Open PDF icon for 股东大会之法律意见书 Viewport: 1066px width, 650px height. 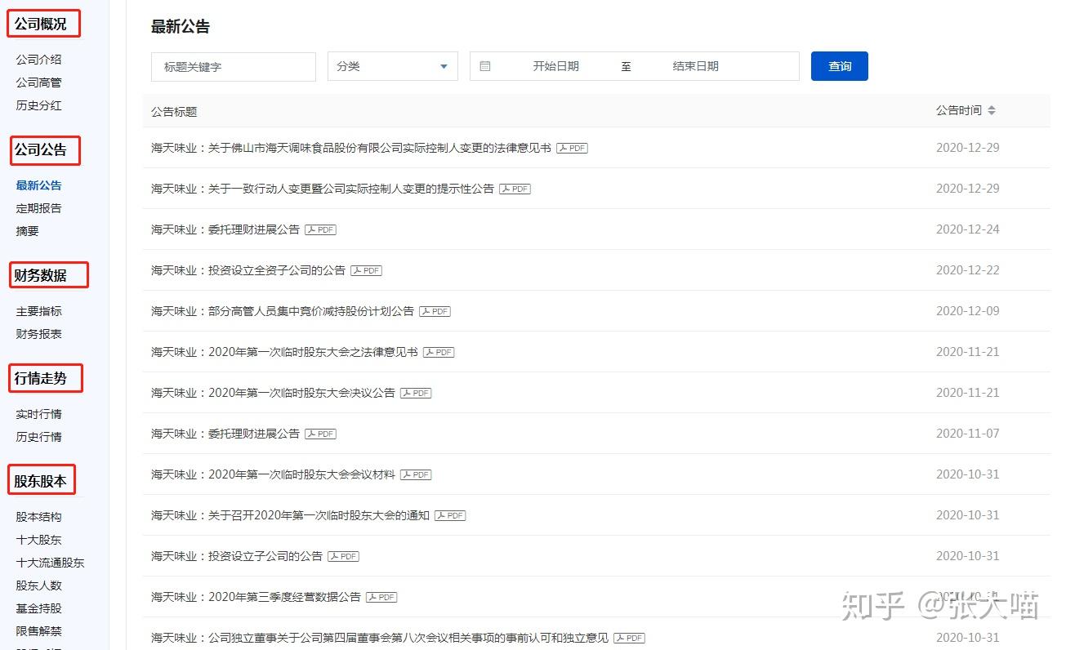(x=439, y=352)
